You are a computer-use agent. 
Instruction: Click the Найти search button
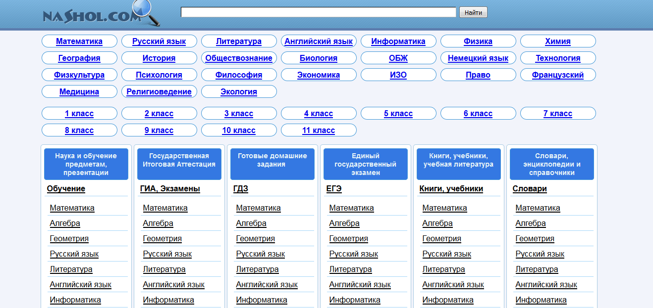pyautogui.click(x=474, y=12)
